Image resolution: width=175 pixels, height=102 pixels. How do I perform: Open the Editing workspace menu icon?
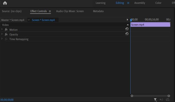pyautogui.click(x=128, y=3)
